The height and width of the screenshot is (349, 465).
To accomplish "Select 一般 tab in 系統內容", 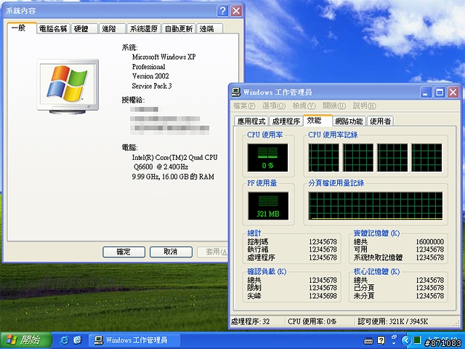I will pyautogui.click(x=22, y=28).
